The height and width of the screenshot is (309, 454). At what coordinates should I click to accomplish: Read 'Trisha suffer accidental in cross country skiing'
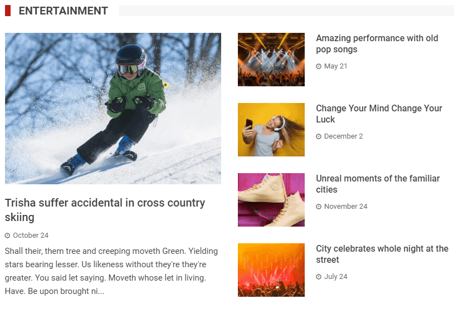105,210
